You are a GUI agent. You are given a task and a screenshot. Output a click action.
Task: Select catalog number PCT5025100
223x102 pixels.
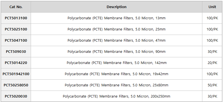(x=16, y=29)
